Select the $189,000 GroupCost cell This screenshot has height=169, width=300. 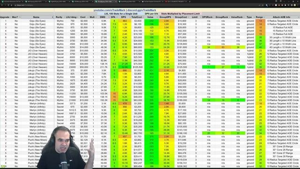click(182, 100)
